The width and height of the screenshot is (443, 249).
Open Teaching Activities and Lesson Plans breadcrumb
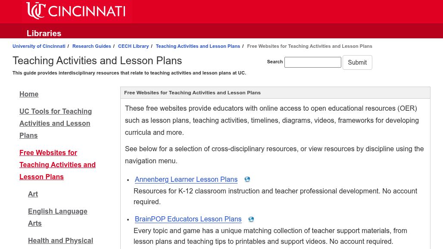[198, 46]
